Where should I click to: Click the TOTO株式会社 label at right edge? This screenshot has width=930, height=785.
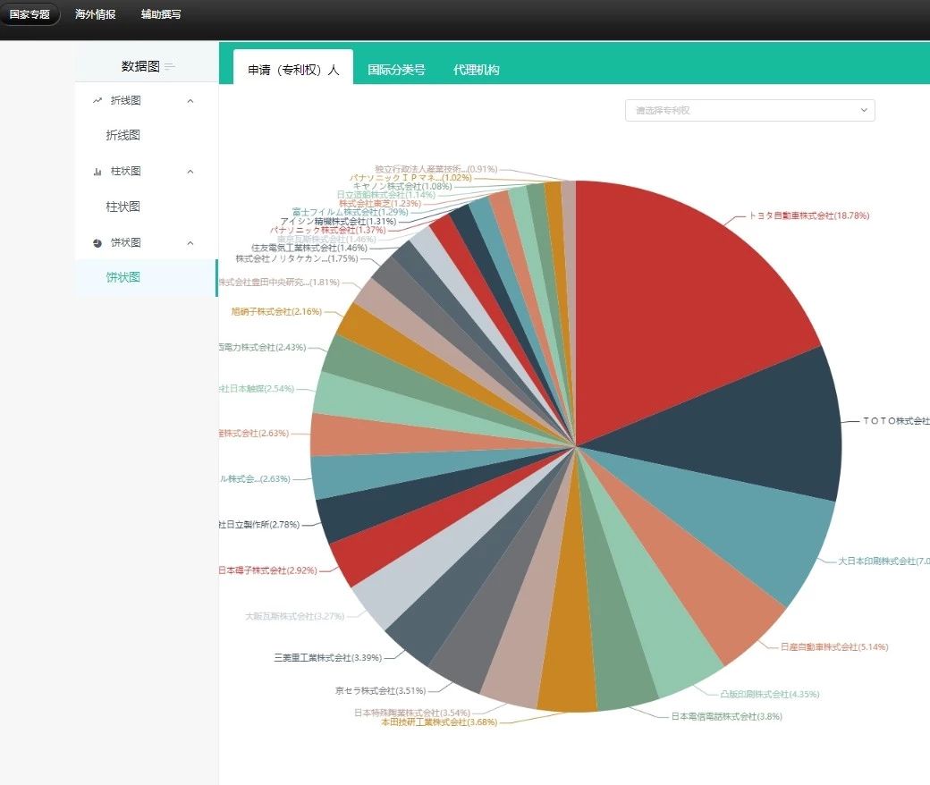896,421
